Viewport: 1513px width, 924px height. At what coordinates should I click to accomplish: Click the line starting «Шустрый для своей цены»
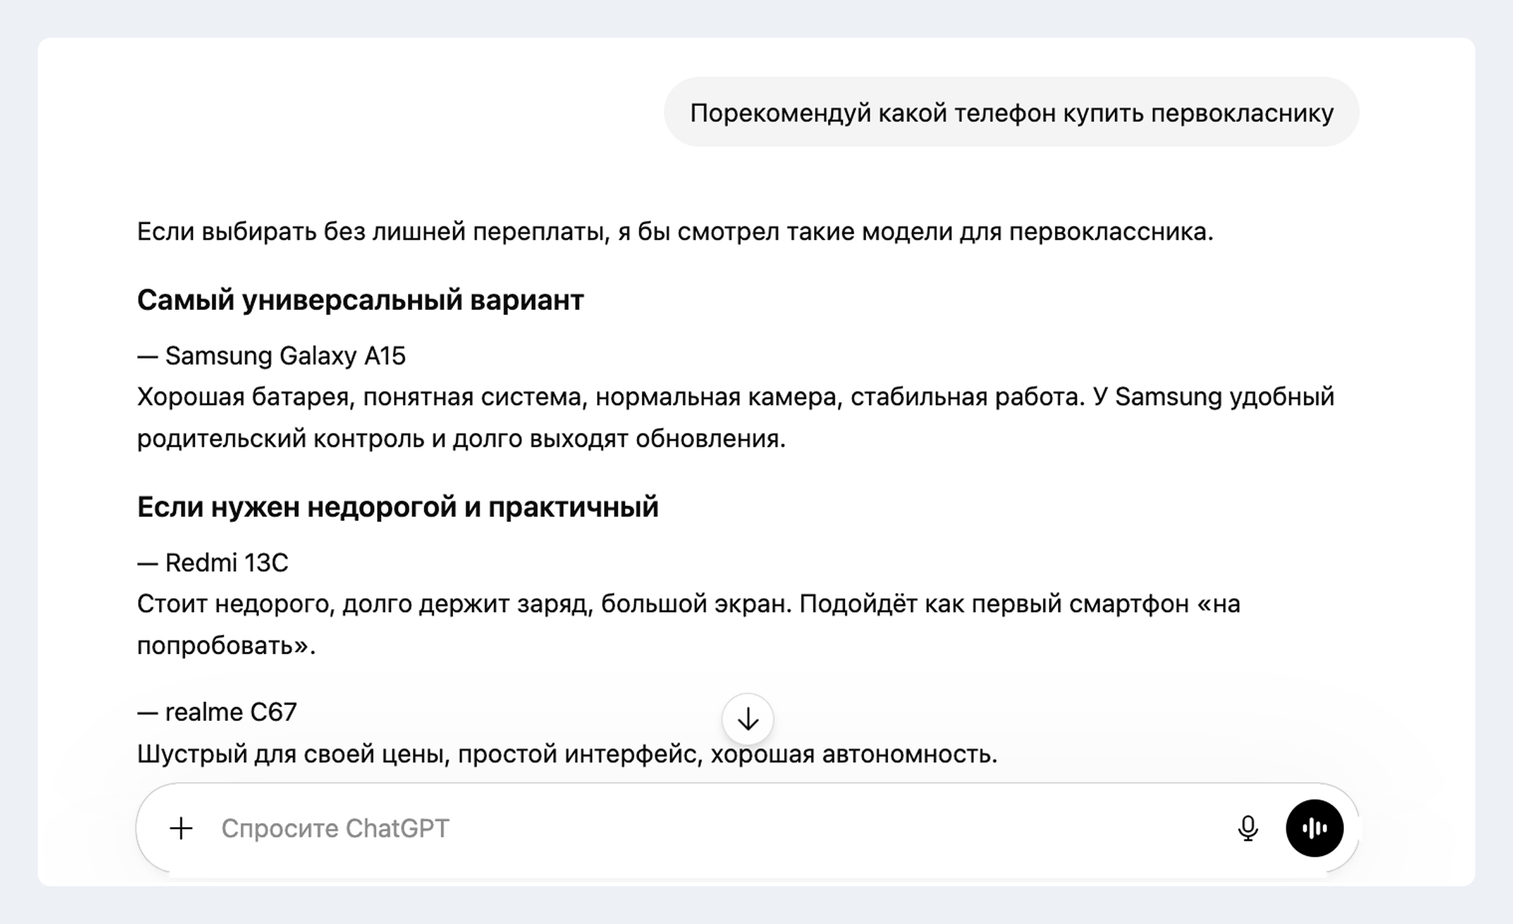click(567, 754)
